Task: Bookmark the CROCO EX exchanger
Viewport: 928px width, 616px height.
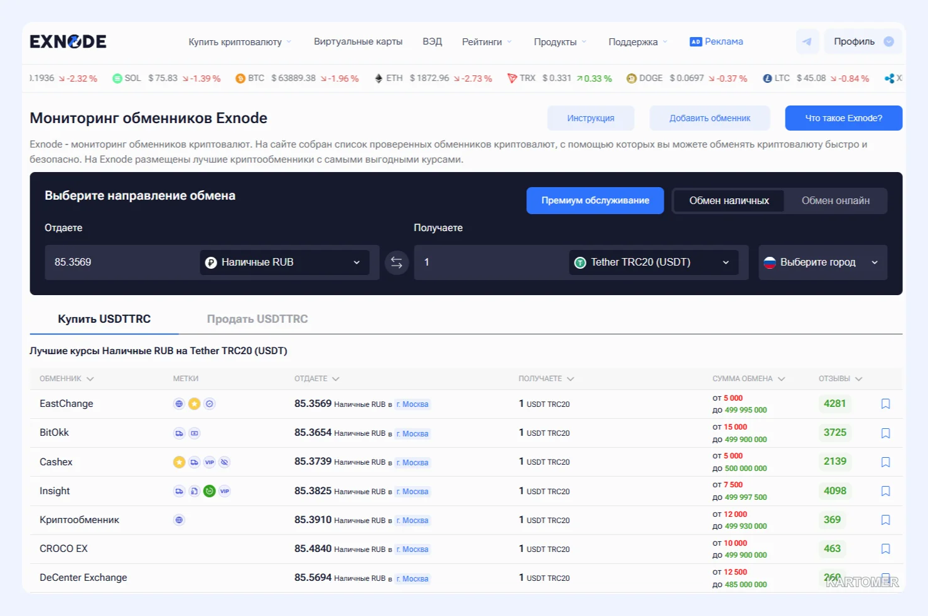Action: [885, 549]
